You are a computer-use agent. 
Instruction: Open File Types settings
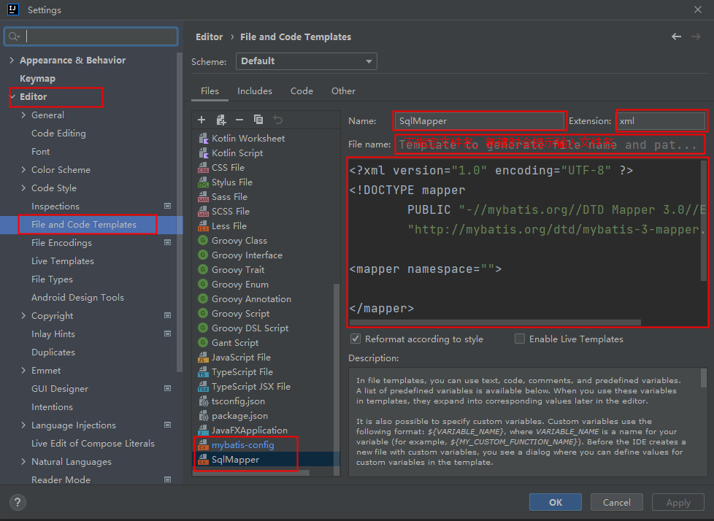(x=52, y=279)
